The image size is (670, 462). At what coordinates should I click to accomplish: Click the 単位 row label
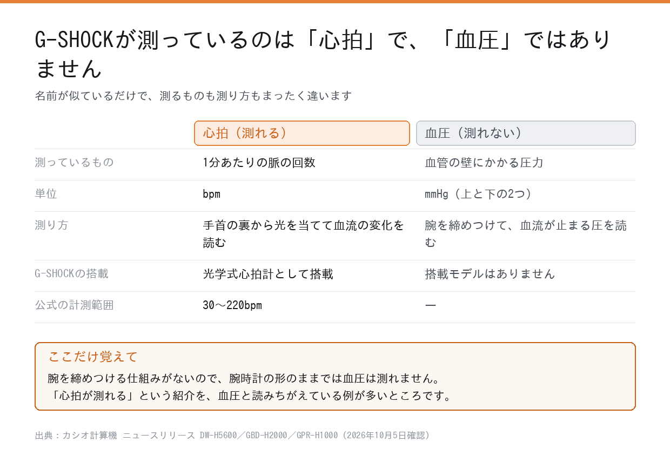[x=46, y=194]
